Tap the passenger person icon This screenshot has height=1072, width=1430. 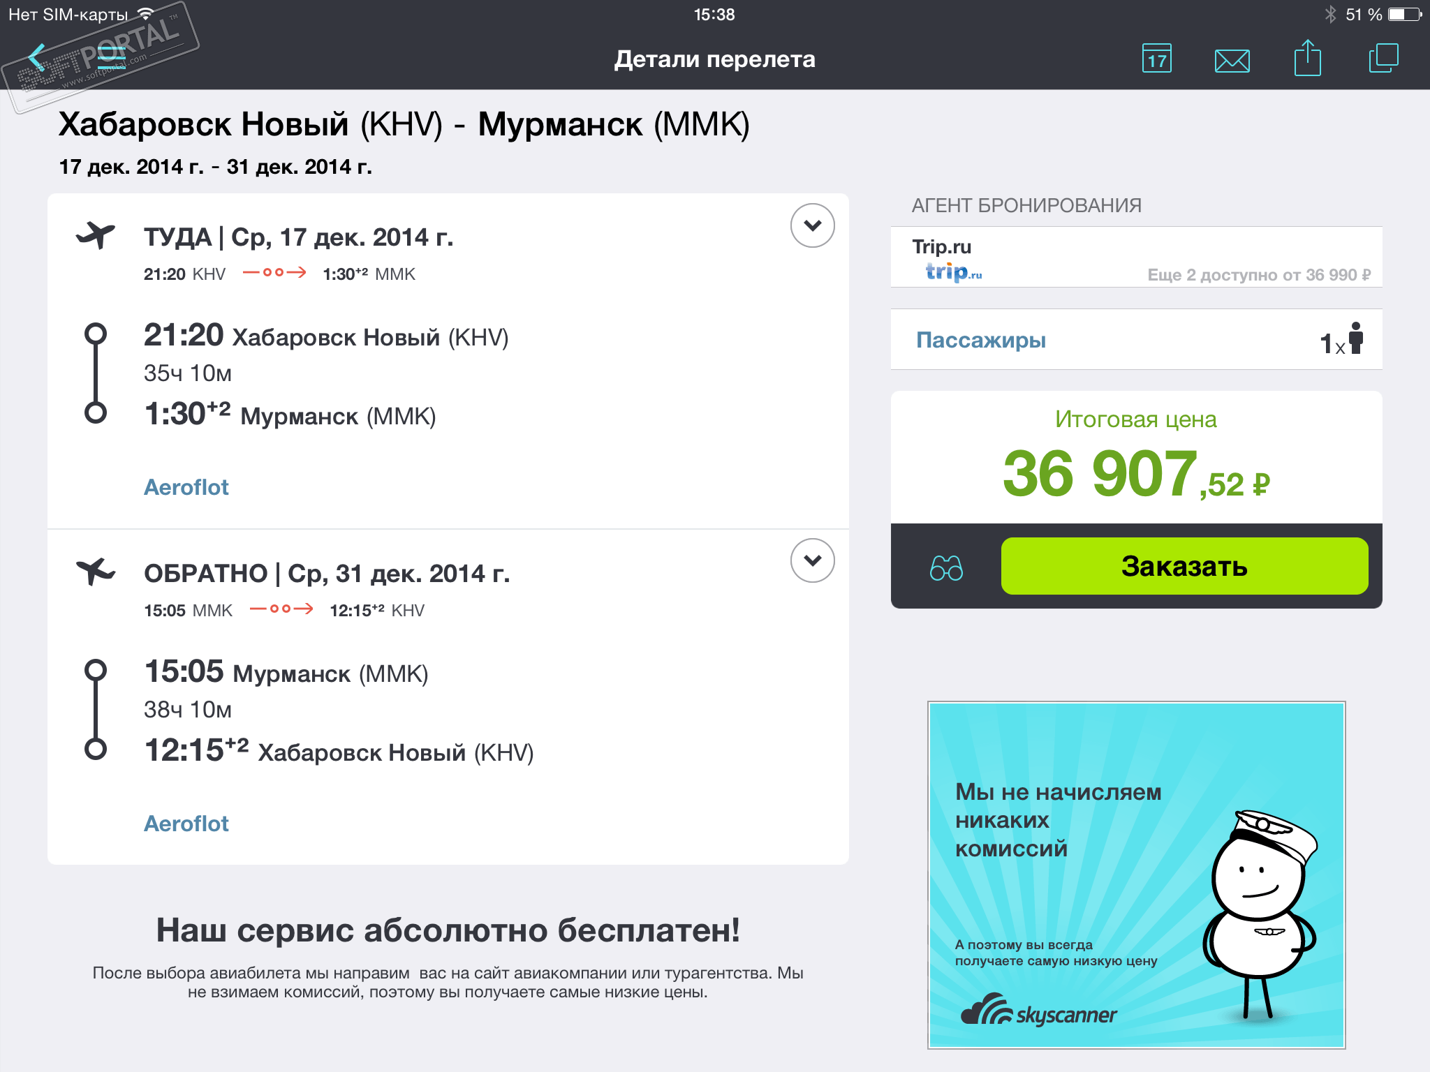1355,339
